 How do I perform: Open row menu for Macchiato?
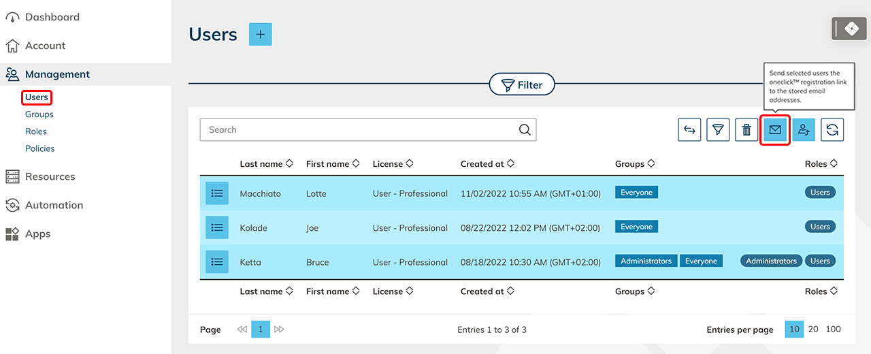217,193
